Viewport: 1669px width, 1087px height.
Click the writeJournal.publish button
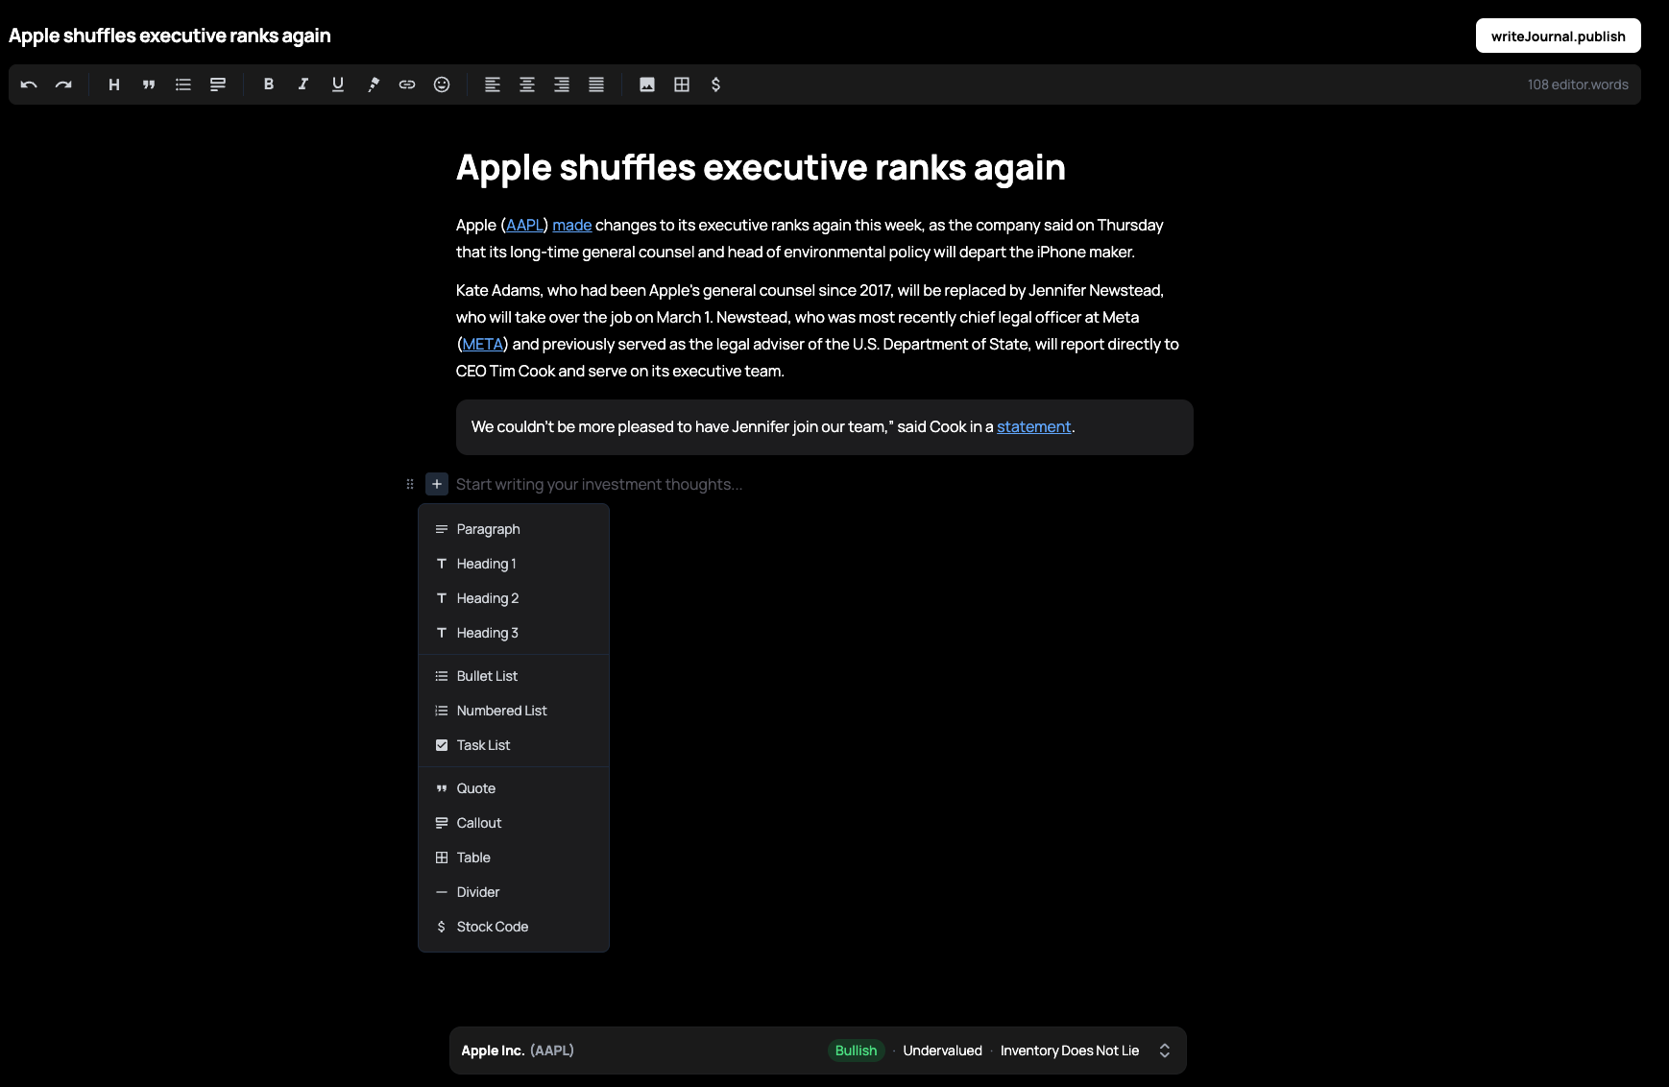coord(1558,36)
